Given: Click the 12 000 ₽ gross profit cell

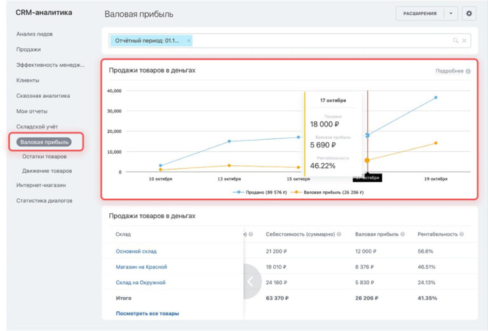Looking at the screenshot, I should pyautogui.click(x=366, y=252).
